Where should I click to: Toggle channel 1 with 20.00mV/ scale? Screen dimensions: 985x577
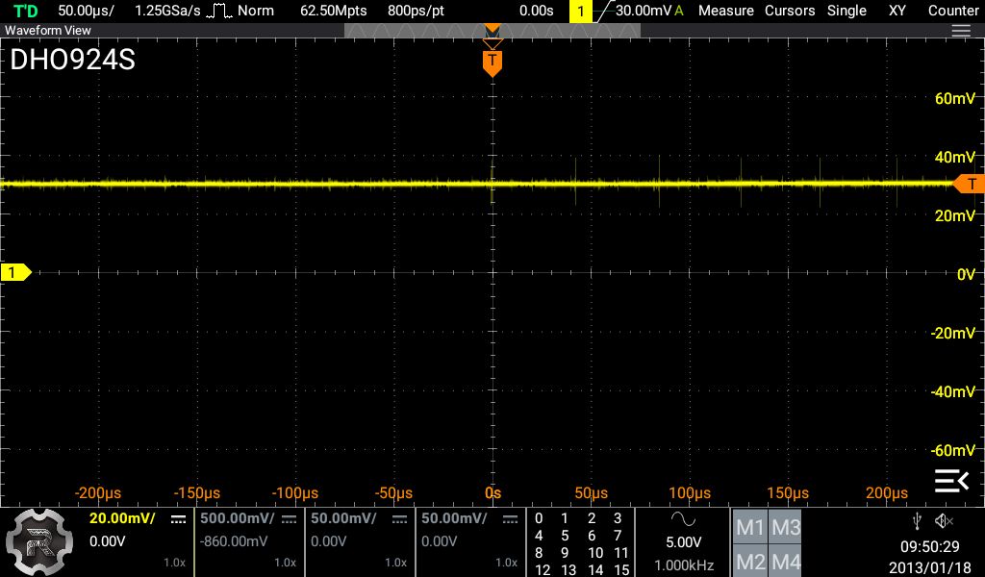tap(137, 541)
